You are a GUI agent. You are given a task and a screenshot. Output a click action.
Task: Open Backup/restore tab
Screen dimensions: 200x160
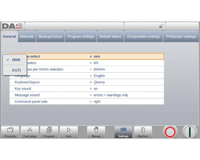[x=51, y=36]
